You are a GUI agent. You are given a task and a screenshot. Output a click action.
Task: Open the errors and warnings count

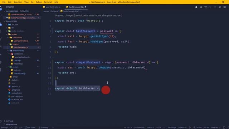point(19,128)
